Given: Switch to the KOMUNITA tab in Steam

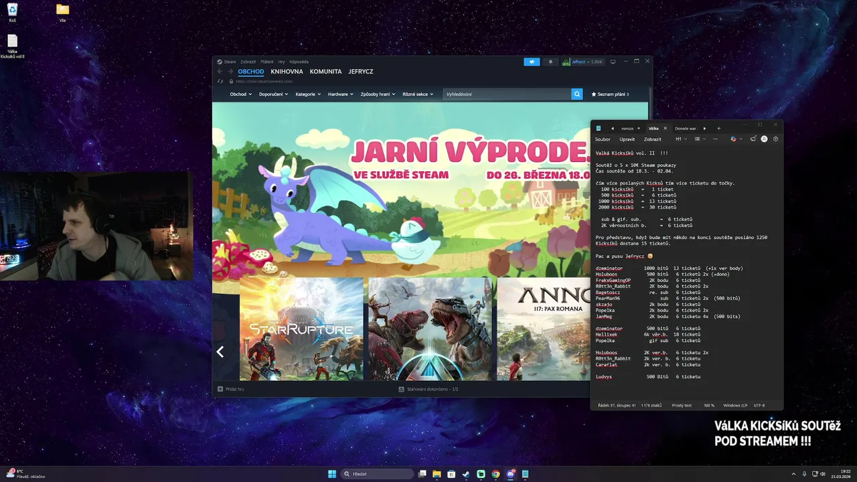Looking at the screenshot, I should click(325, 72).
